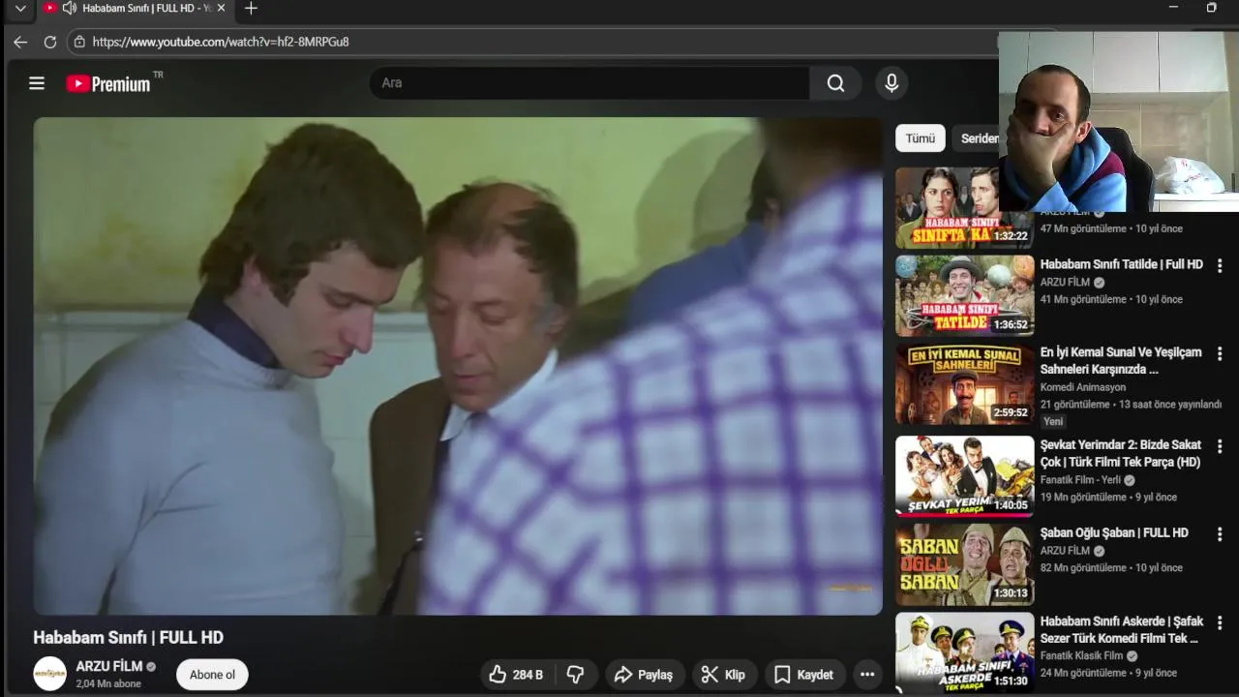The image size is (1239, 697).
Task: Open Hababam Sınıfı Askerde thumbnail
Action: click(965, 652)
